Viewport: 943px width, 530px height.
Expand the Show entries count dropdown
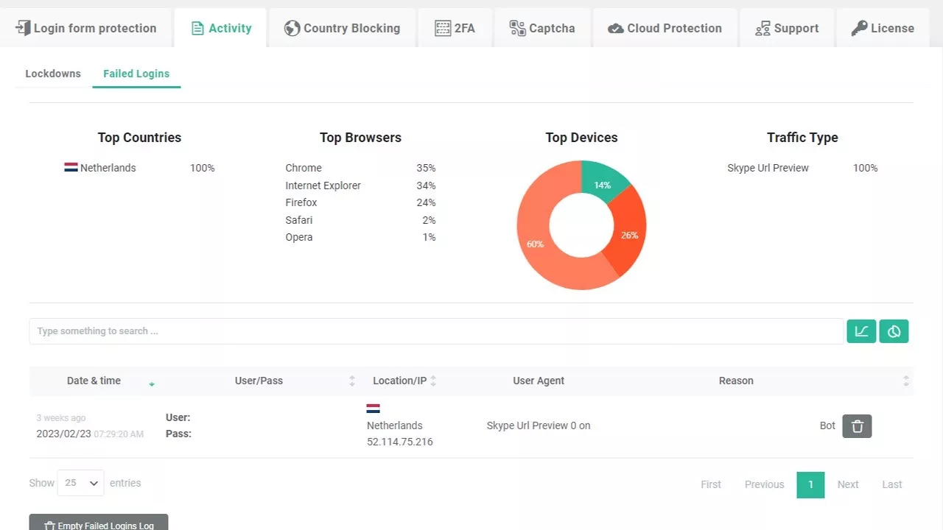pos(80,483)
